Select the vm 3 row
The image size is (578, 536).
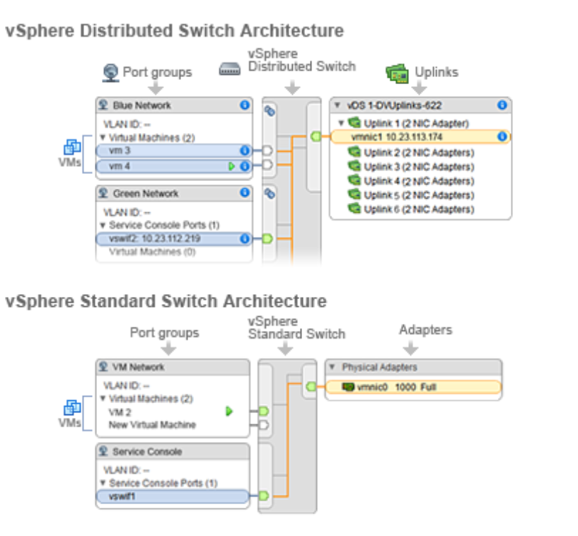pos(174,151)
